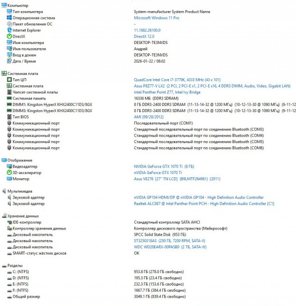Click the Последовательный порт (COM1) value
Screen dimensions: 296x306
click(x=163, y=123)
